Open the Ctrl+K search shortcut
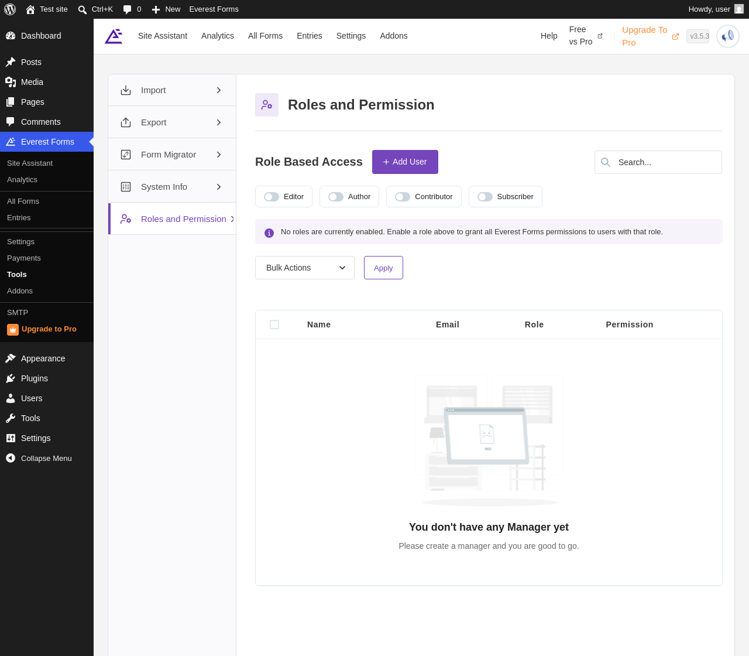Screen dimensions: 749x656 pyautogui.click(x=95, y=9)
